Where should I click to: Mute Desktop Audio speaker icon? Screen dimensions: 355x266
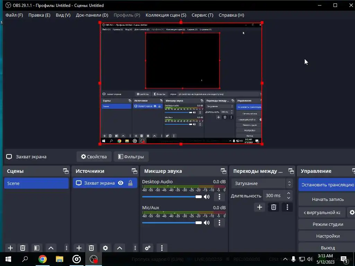207,197
